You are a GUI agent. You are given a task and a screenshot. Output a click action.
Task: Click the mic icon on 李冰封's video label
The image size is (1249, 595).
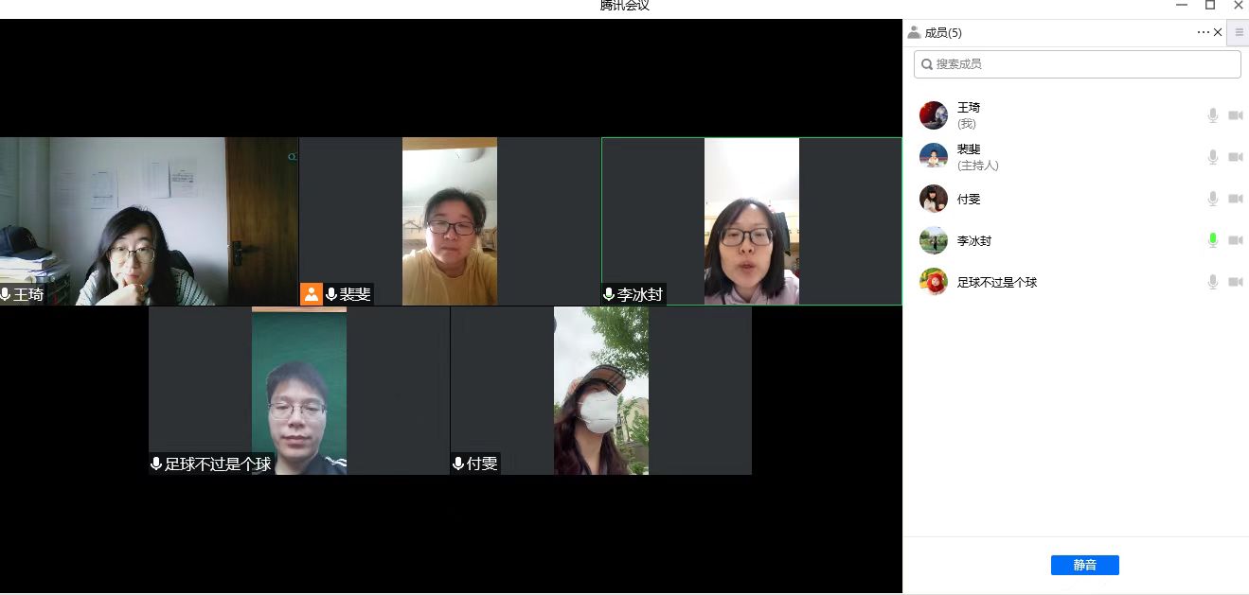(609, 295)
